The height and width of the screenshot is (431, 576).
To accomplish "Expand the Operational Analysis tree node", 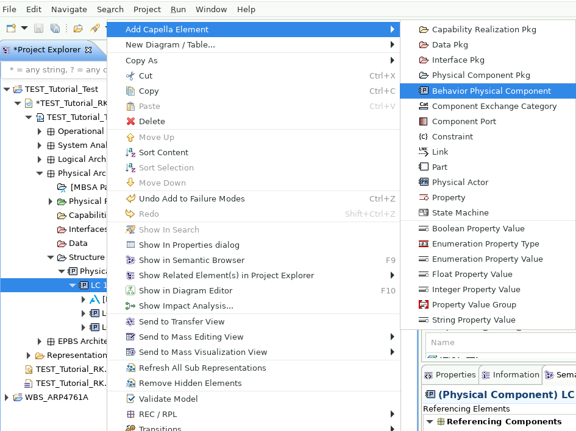I will [x=40, y=131].
